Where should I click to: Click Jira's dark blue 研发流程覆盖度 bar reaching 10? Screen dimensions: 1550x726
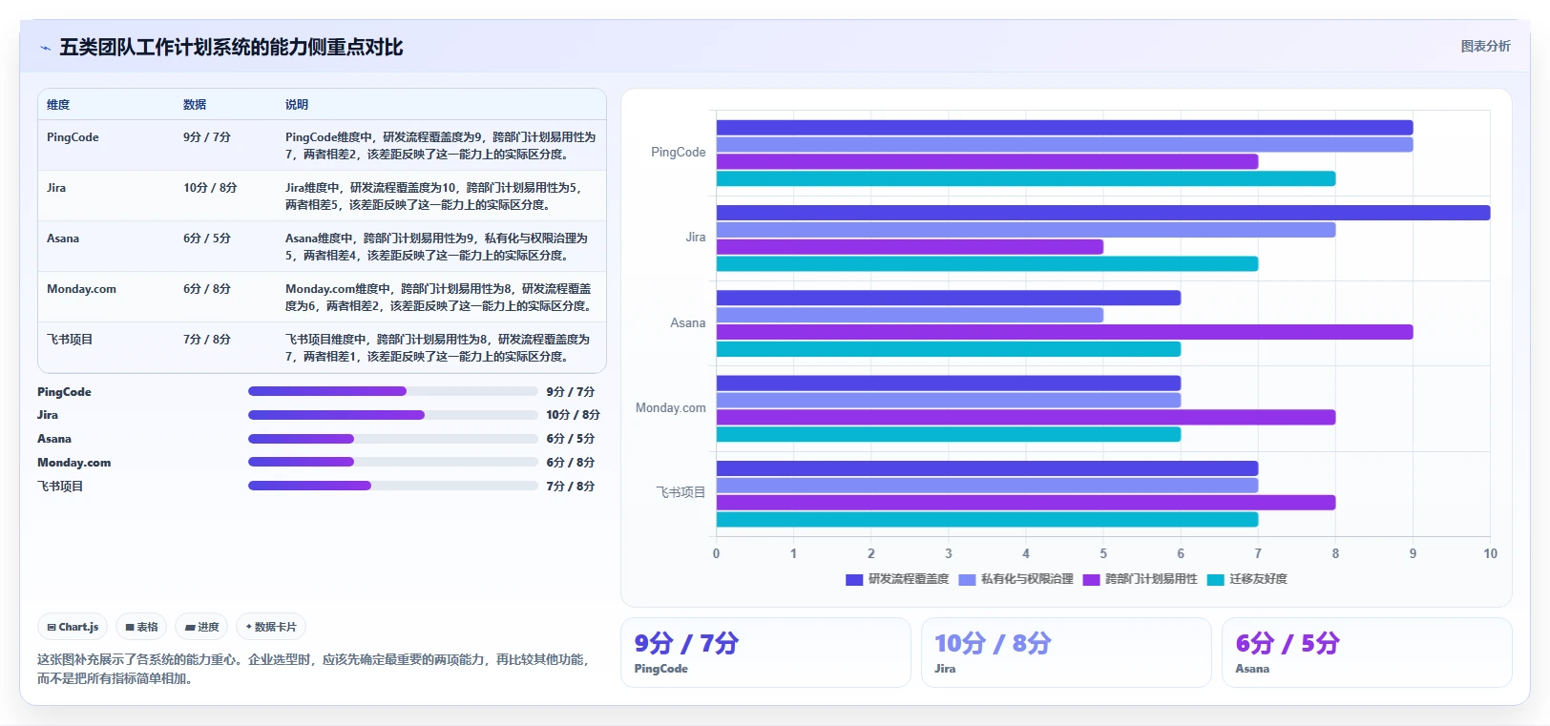point(1102,213)
